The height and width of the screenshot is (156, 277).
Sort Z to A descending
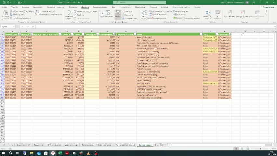(x=101, y=17)
